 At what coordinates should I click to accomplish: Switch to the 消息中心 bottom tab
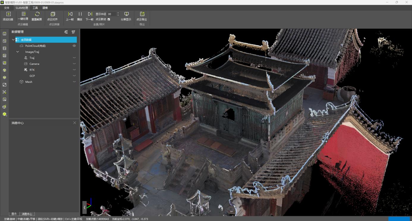[27, 214]
